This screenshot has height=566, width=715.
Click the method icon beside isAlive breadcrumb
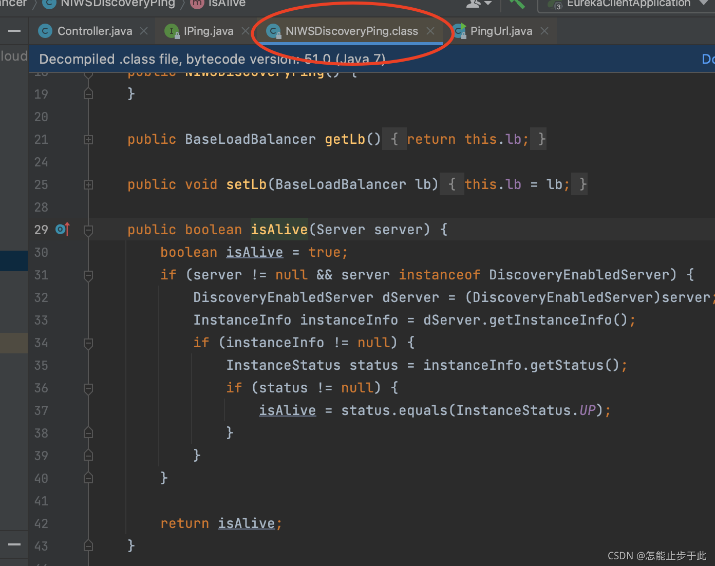(x=197, y=4)
